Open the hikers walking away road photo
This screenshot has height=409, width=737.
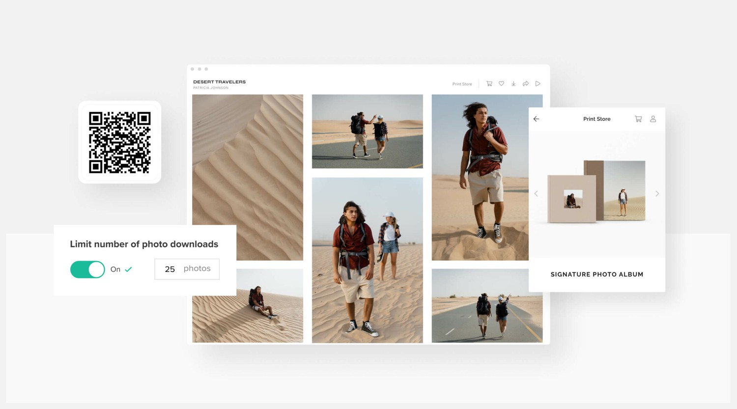click(x=486, y=305)
